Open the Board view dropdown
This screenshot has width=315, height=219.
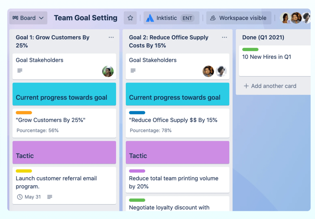(28, 18)
